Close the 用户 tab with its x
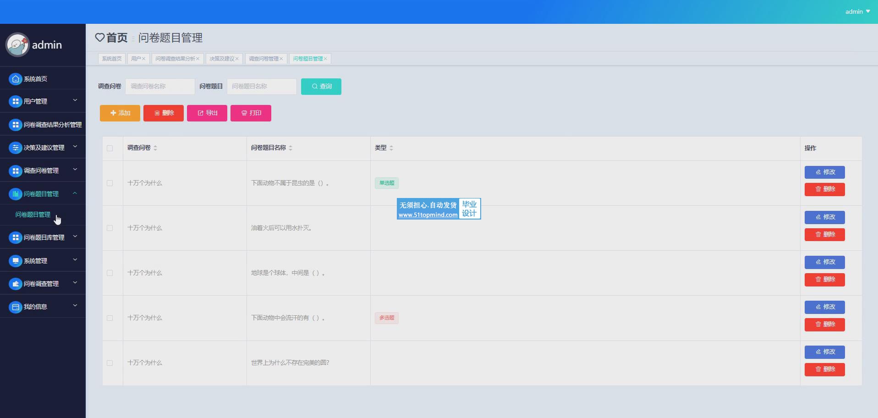This screenshot has height=418, width=878. 143,59
